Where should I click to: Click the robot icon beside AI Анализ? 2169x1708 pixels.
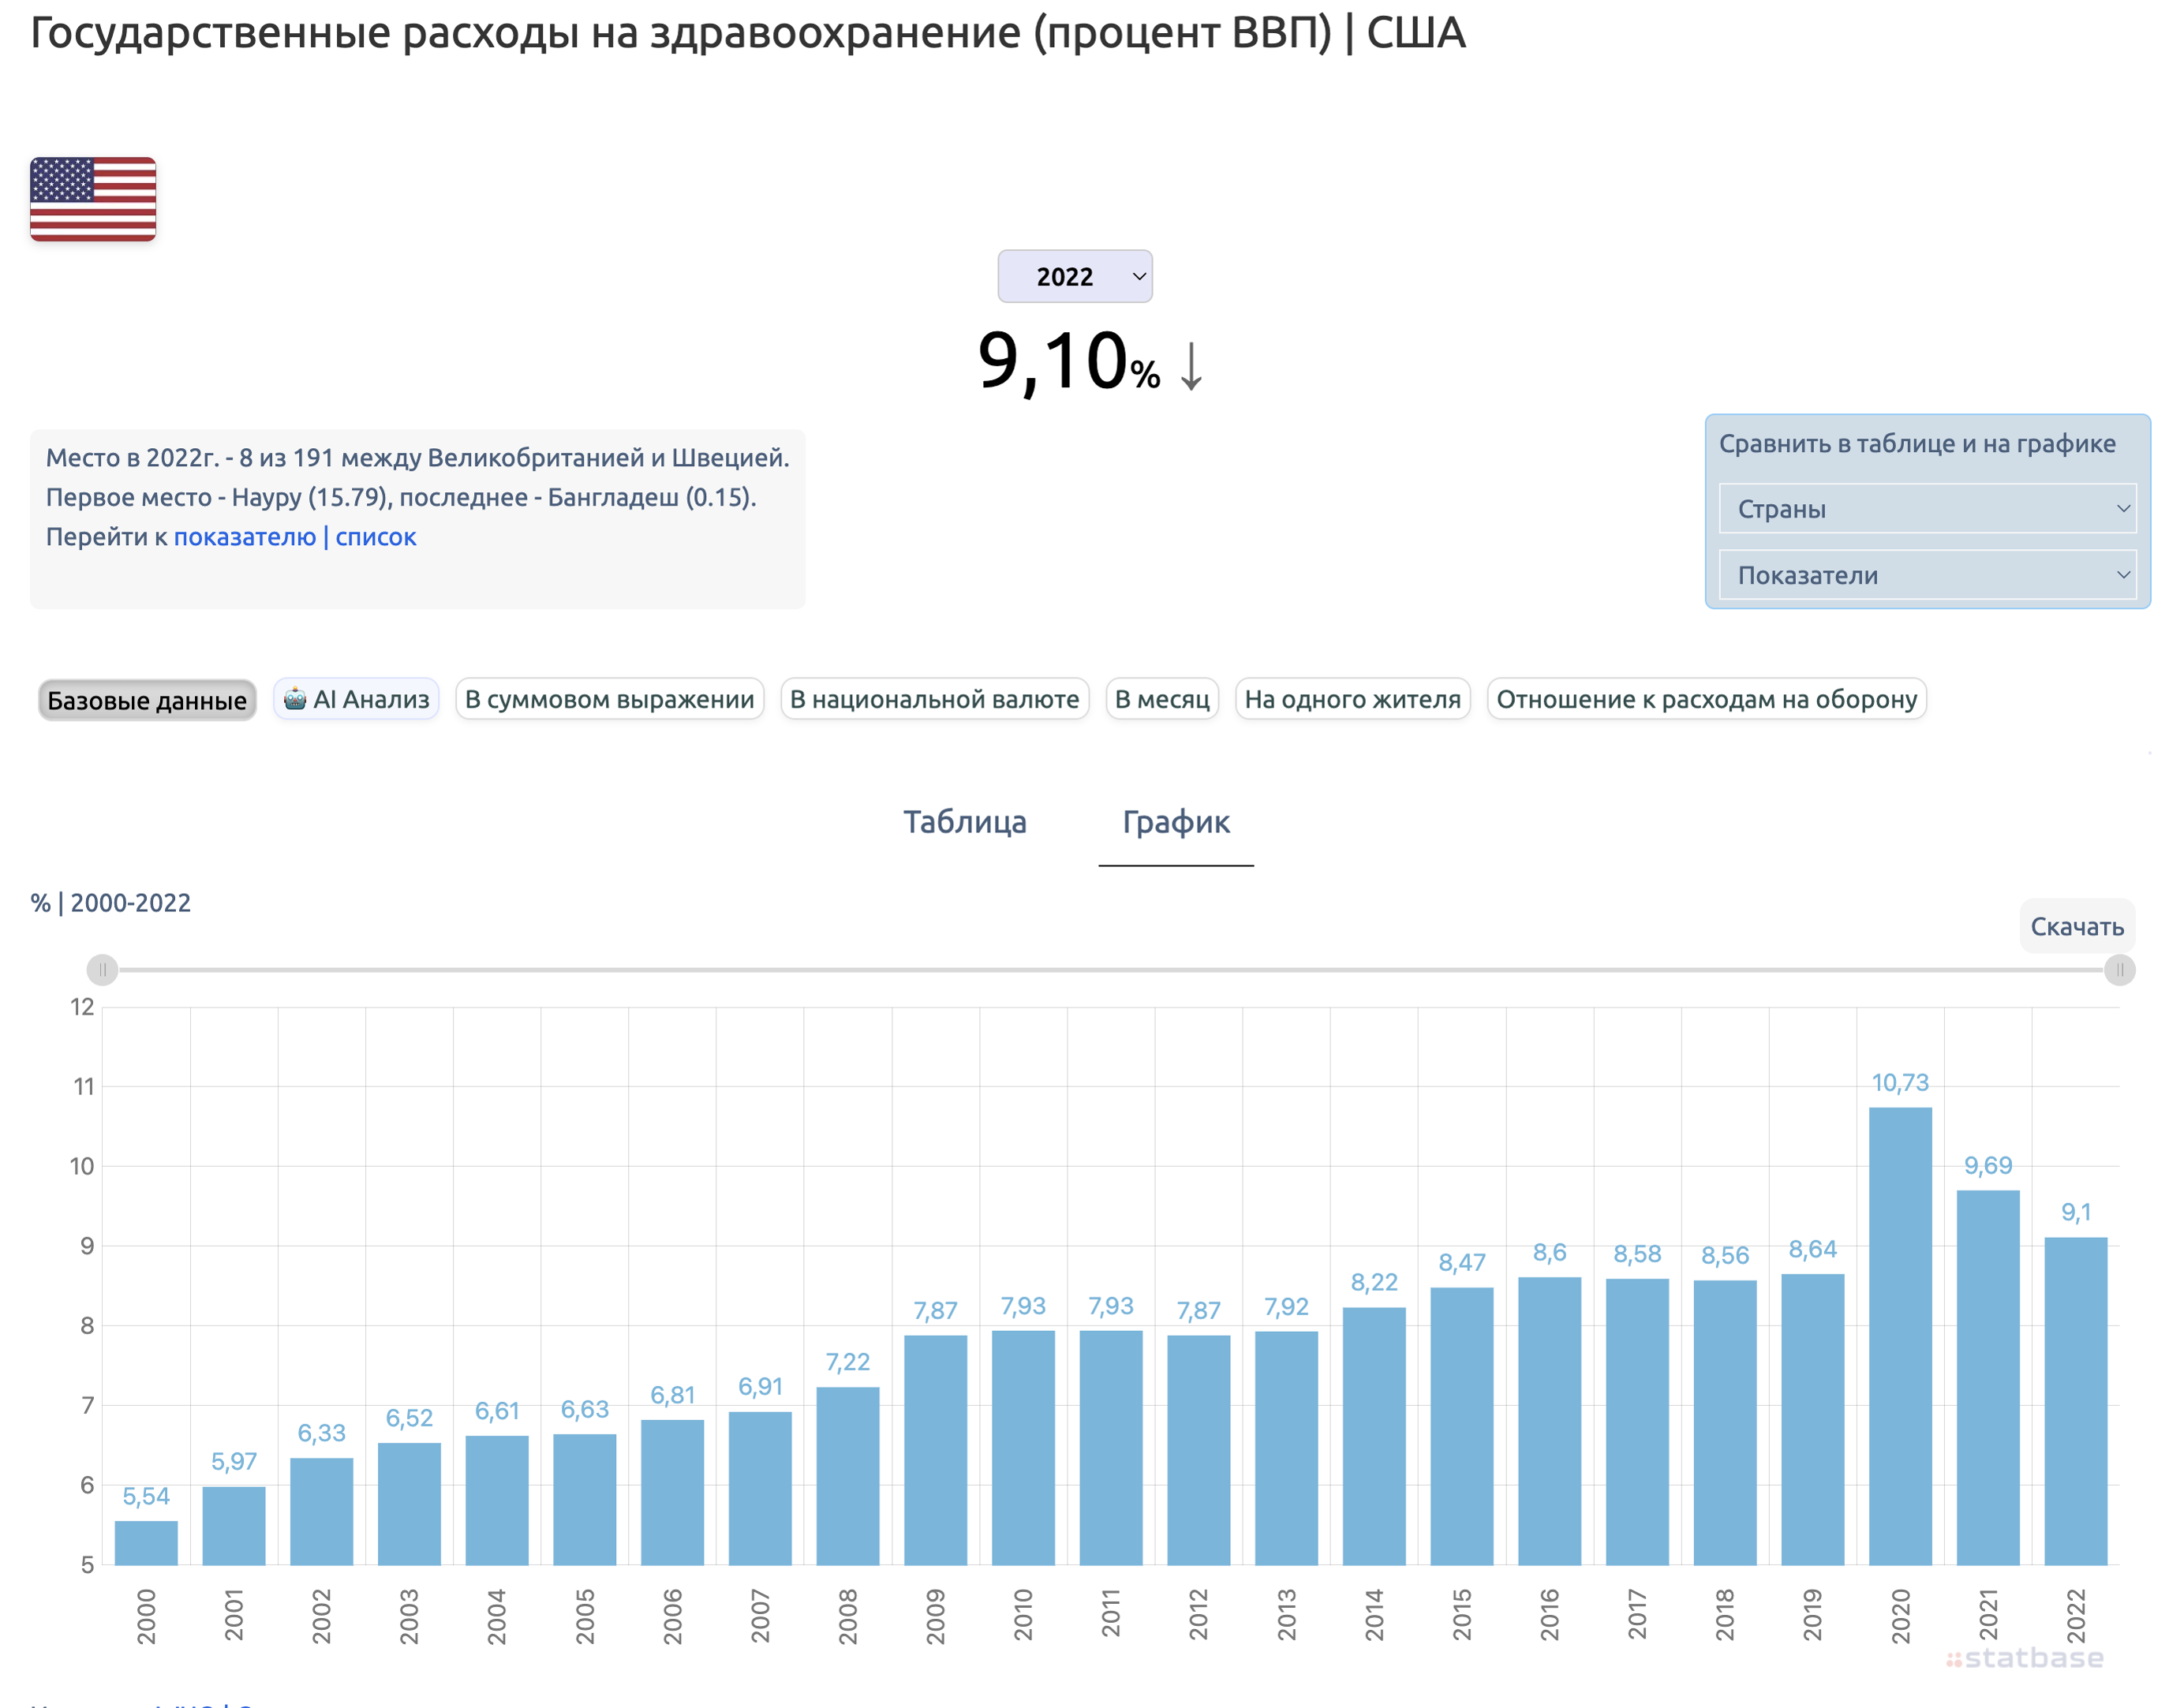coord(295,698)
